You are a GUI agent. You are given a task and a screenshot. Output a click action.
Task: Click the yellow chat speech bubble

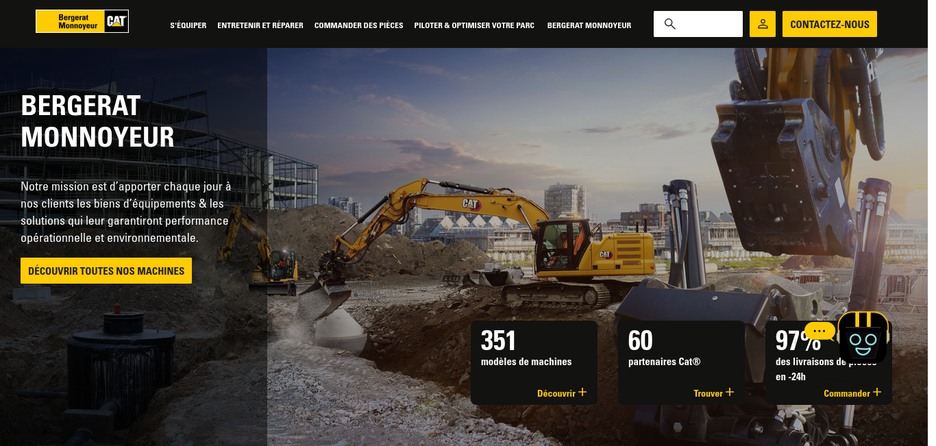point(820,331)
